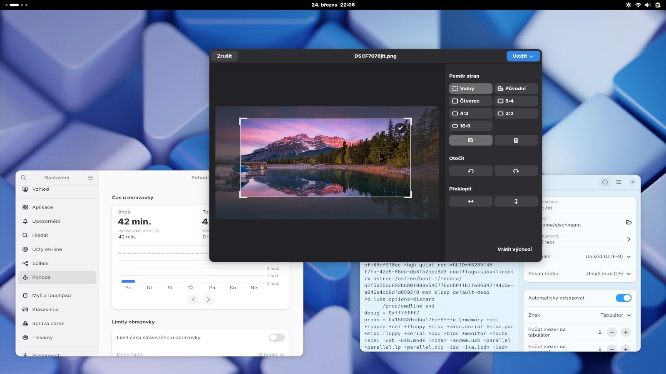Open Myš a touchpad in Nastavení sidebar

57,295
